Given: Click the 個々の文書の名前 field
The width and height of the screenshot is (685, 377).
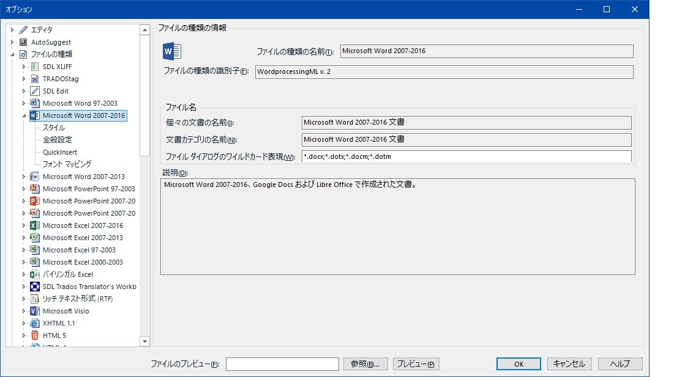Looking at the screenshot, I should click(x=466, y=122).
